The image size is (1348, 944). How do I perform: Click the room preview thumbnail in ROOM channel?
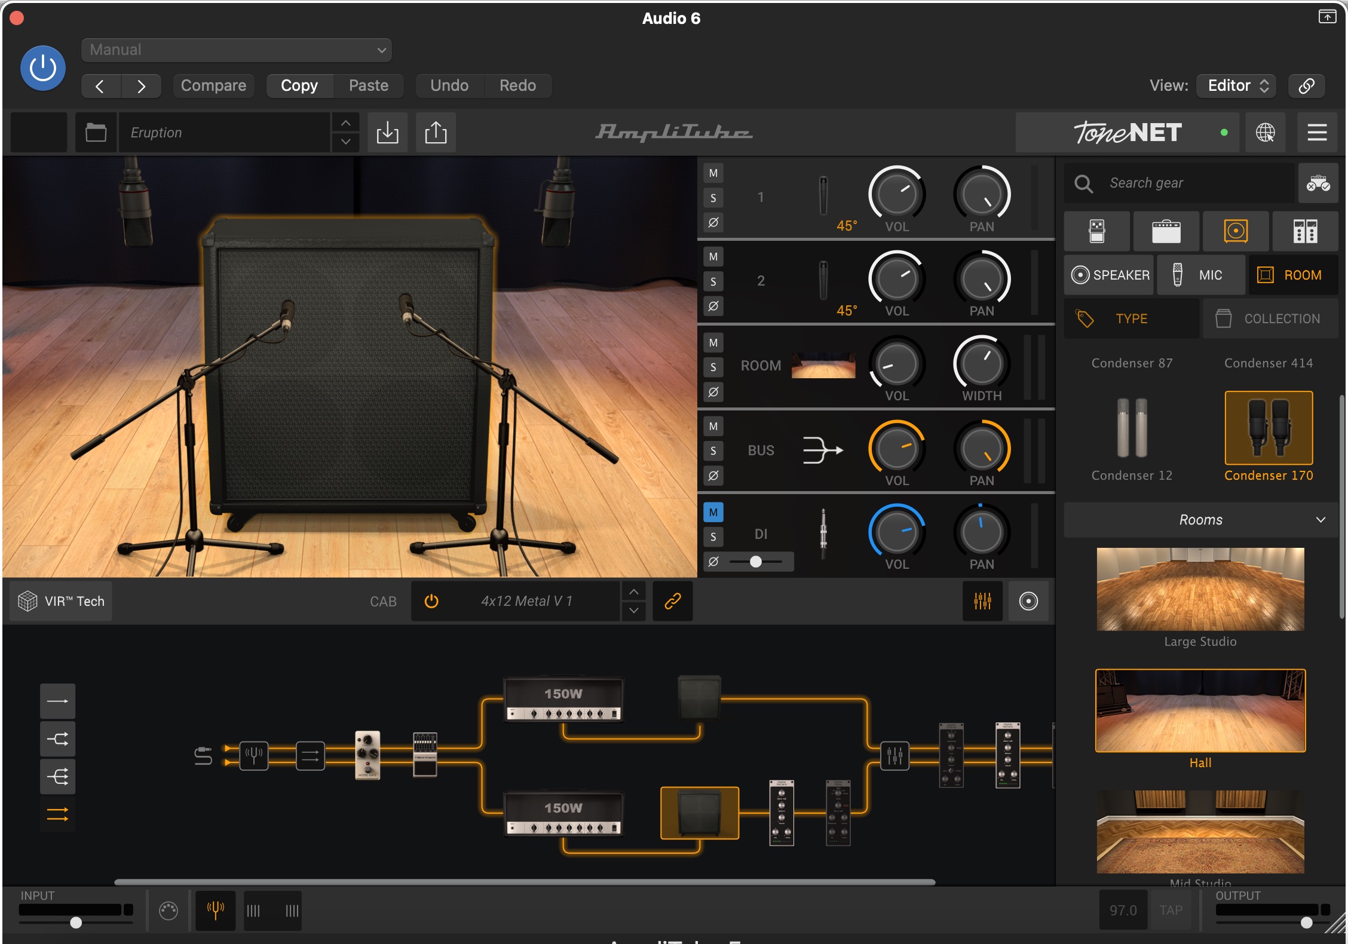coord(823,366)
